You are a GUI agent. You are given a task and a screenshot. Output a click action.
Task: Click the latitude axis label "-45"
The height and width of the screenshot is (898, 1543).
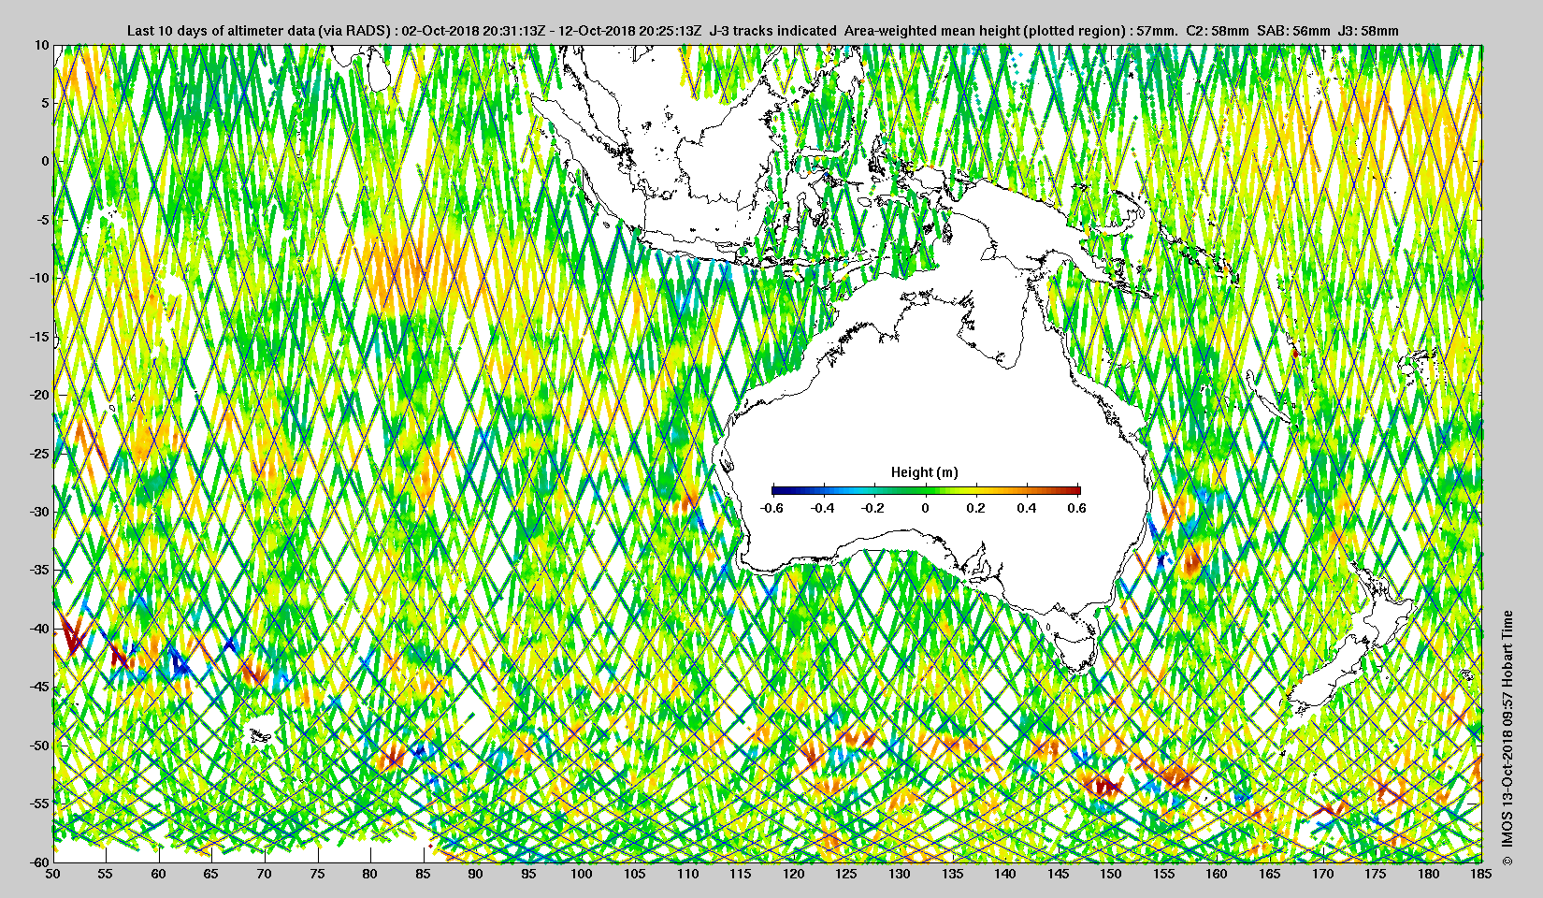(39, 687)
